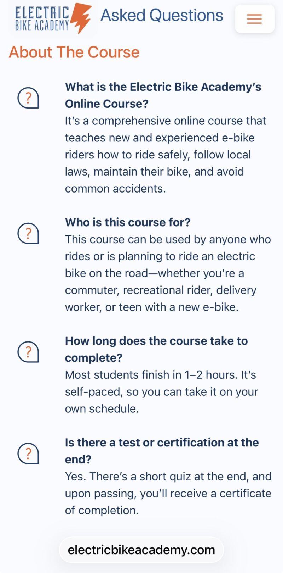Toggle 'Is there a test or certification' question heading

click(x=162, y=450)
